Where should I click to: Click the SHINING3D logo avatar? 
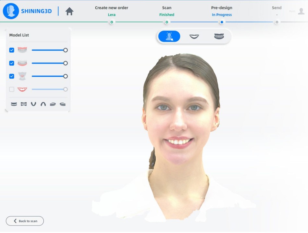click(11, 11)
